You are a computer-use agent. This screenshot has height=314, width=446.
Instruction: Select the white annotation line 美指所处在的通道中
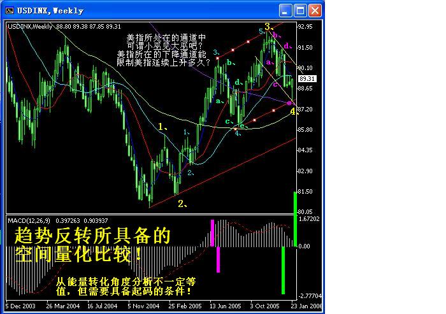(166, 38)
